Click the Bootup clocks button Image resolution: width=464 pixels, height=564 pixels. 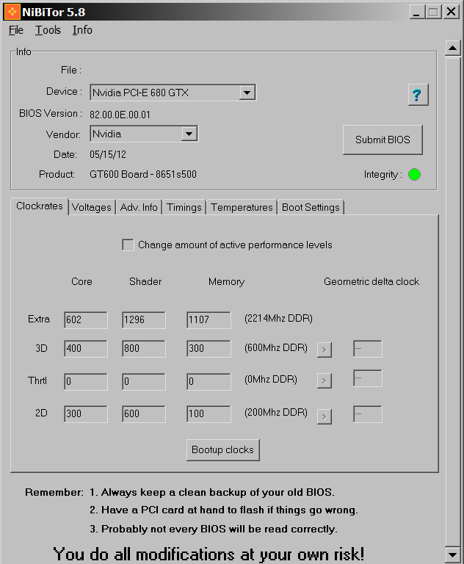pos(222,449)
